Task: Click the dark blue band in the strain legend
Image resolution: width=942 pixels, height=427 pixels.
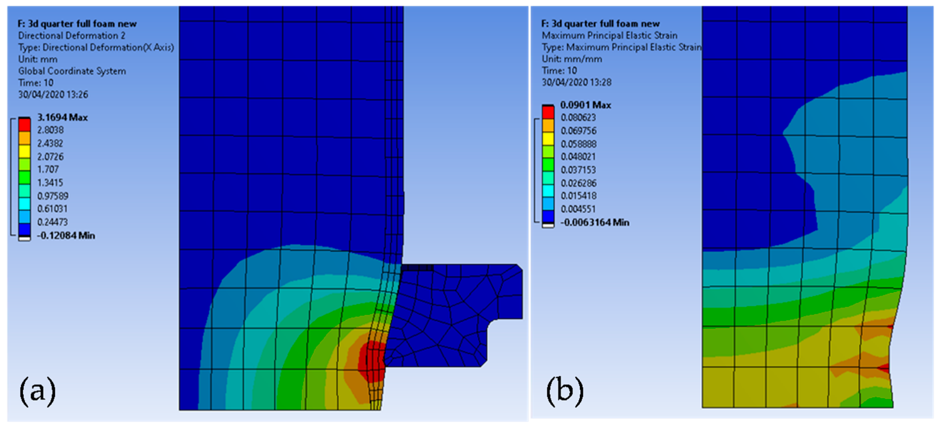Action: click(x=548, y=217)
